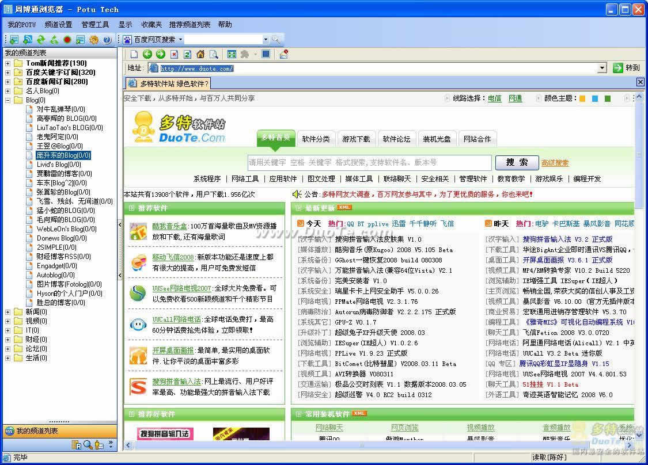Expand the 新闻(0) folder

8,312
